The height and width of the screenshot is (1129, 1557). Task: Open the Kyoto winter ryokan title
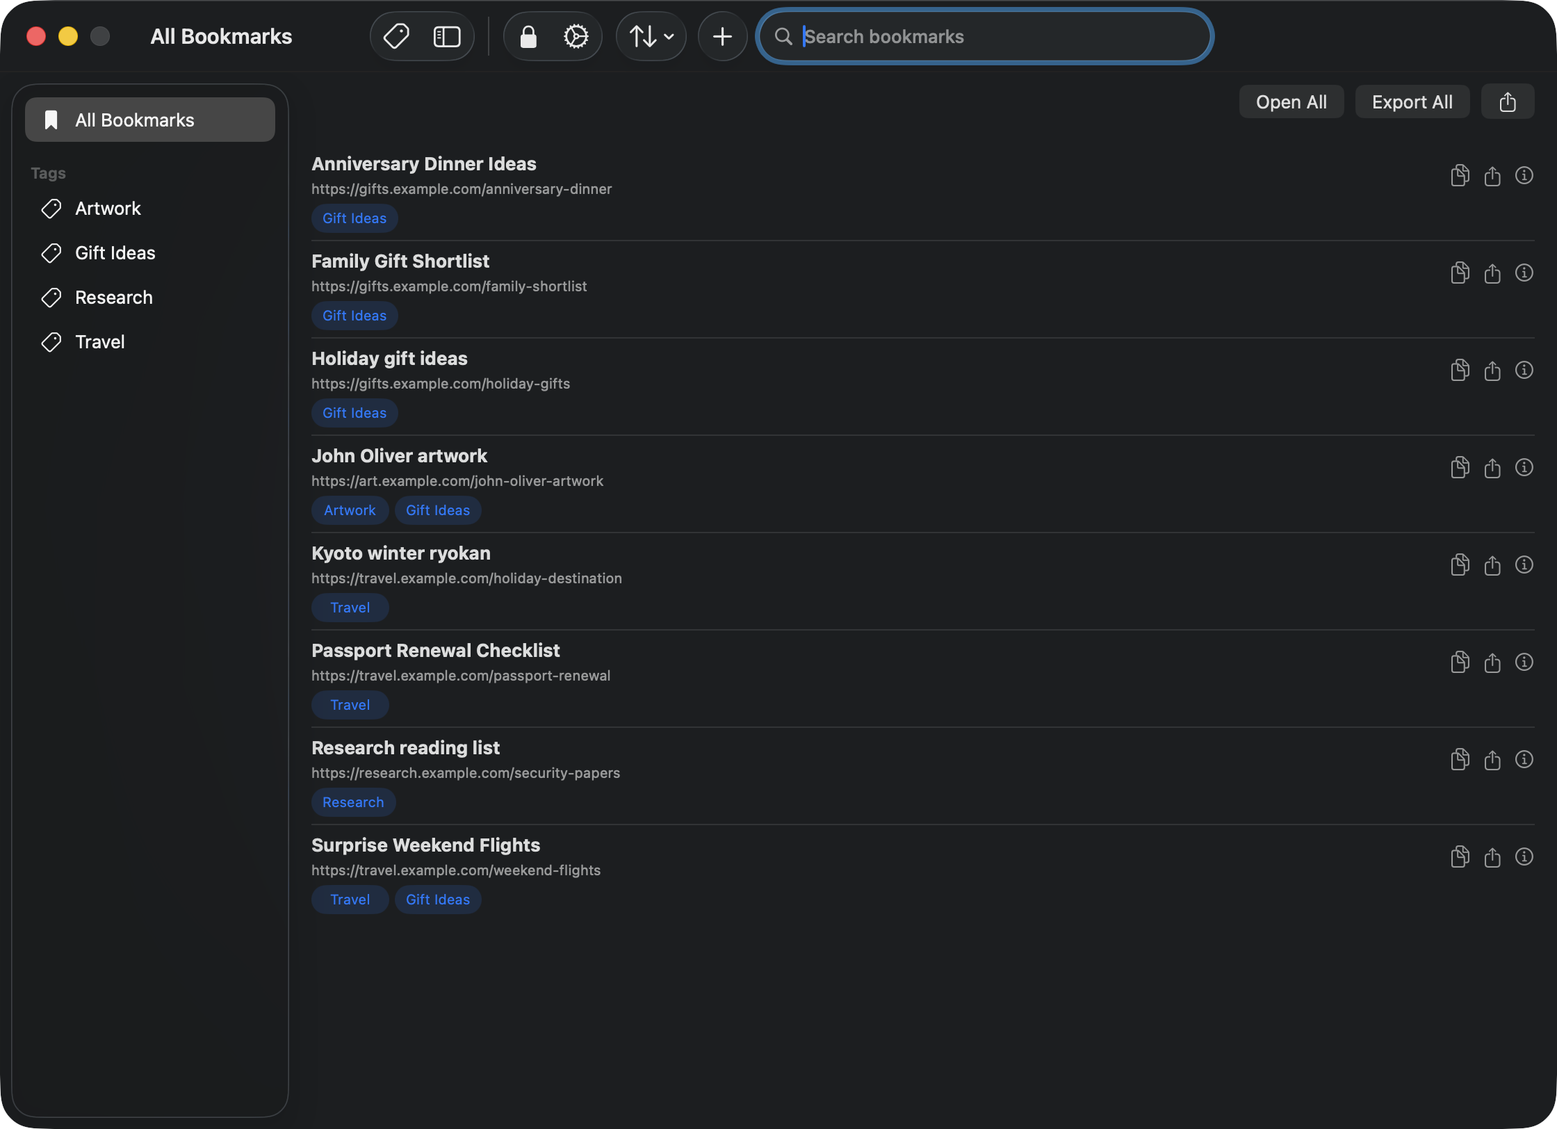401,553
